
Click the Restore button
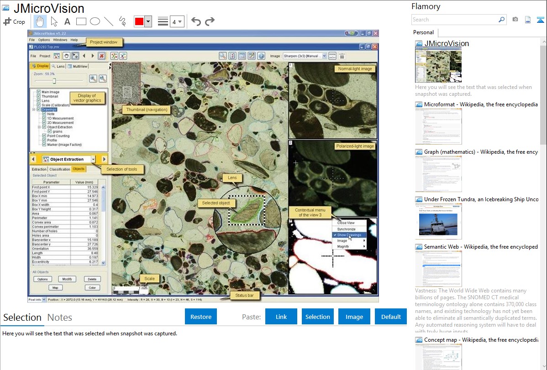(201, 317)
